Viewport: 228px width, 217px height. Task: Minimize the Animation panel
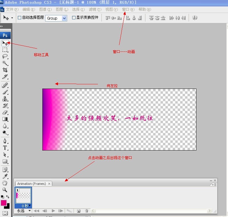point(211,181)
